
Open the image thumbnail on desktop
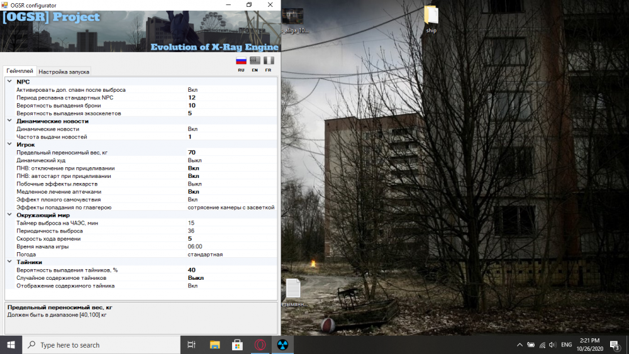294,21
